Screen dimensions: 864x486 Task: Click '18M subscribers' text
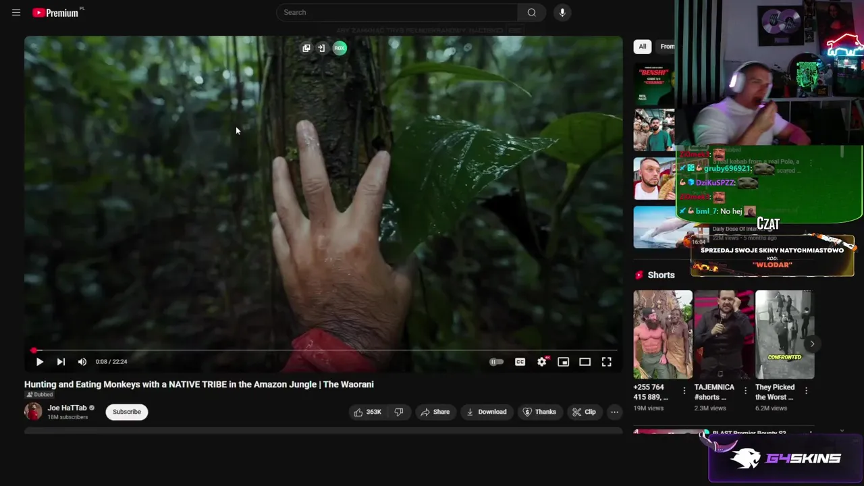click(x=67, y=417)
